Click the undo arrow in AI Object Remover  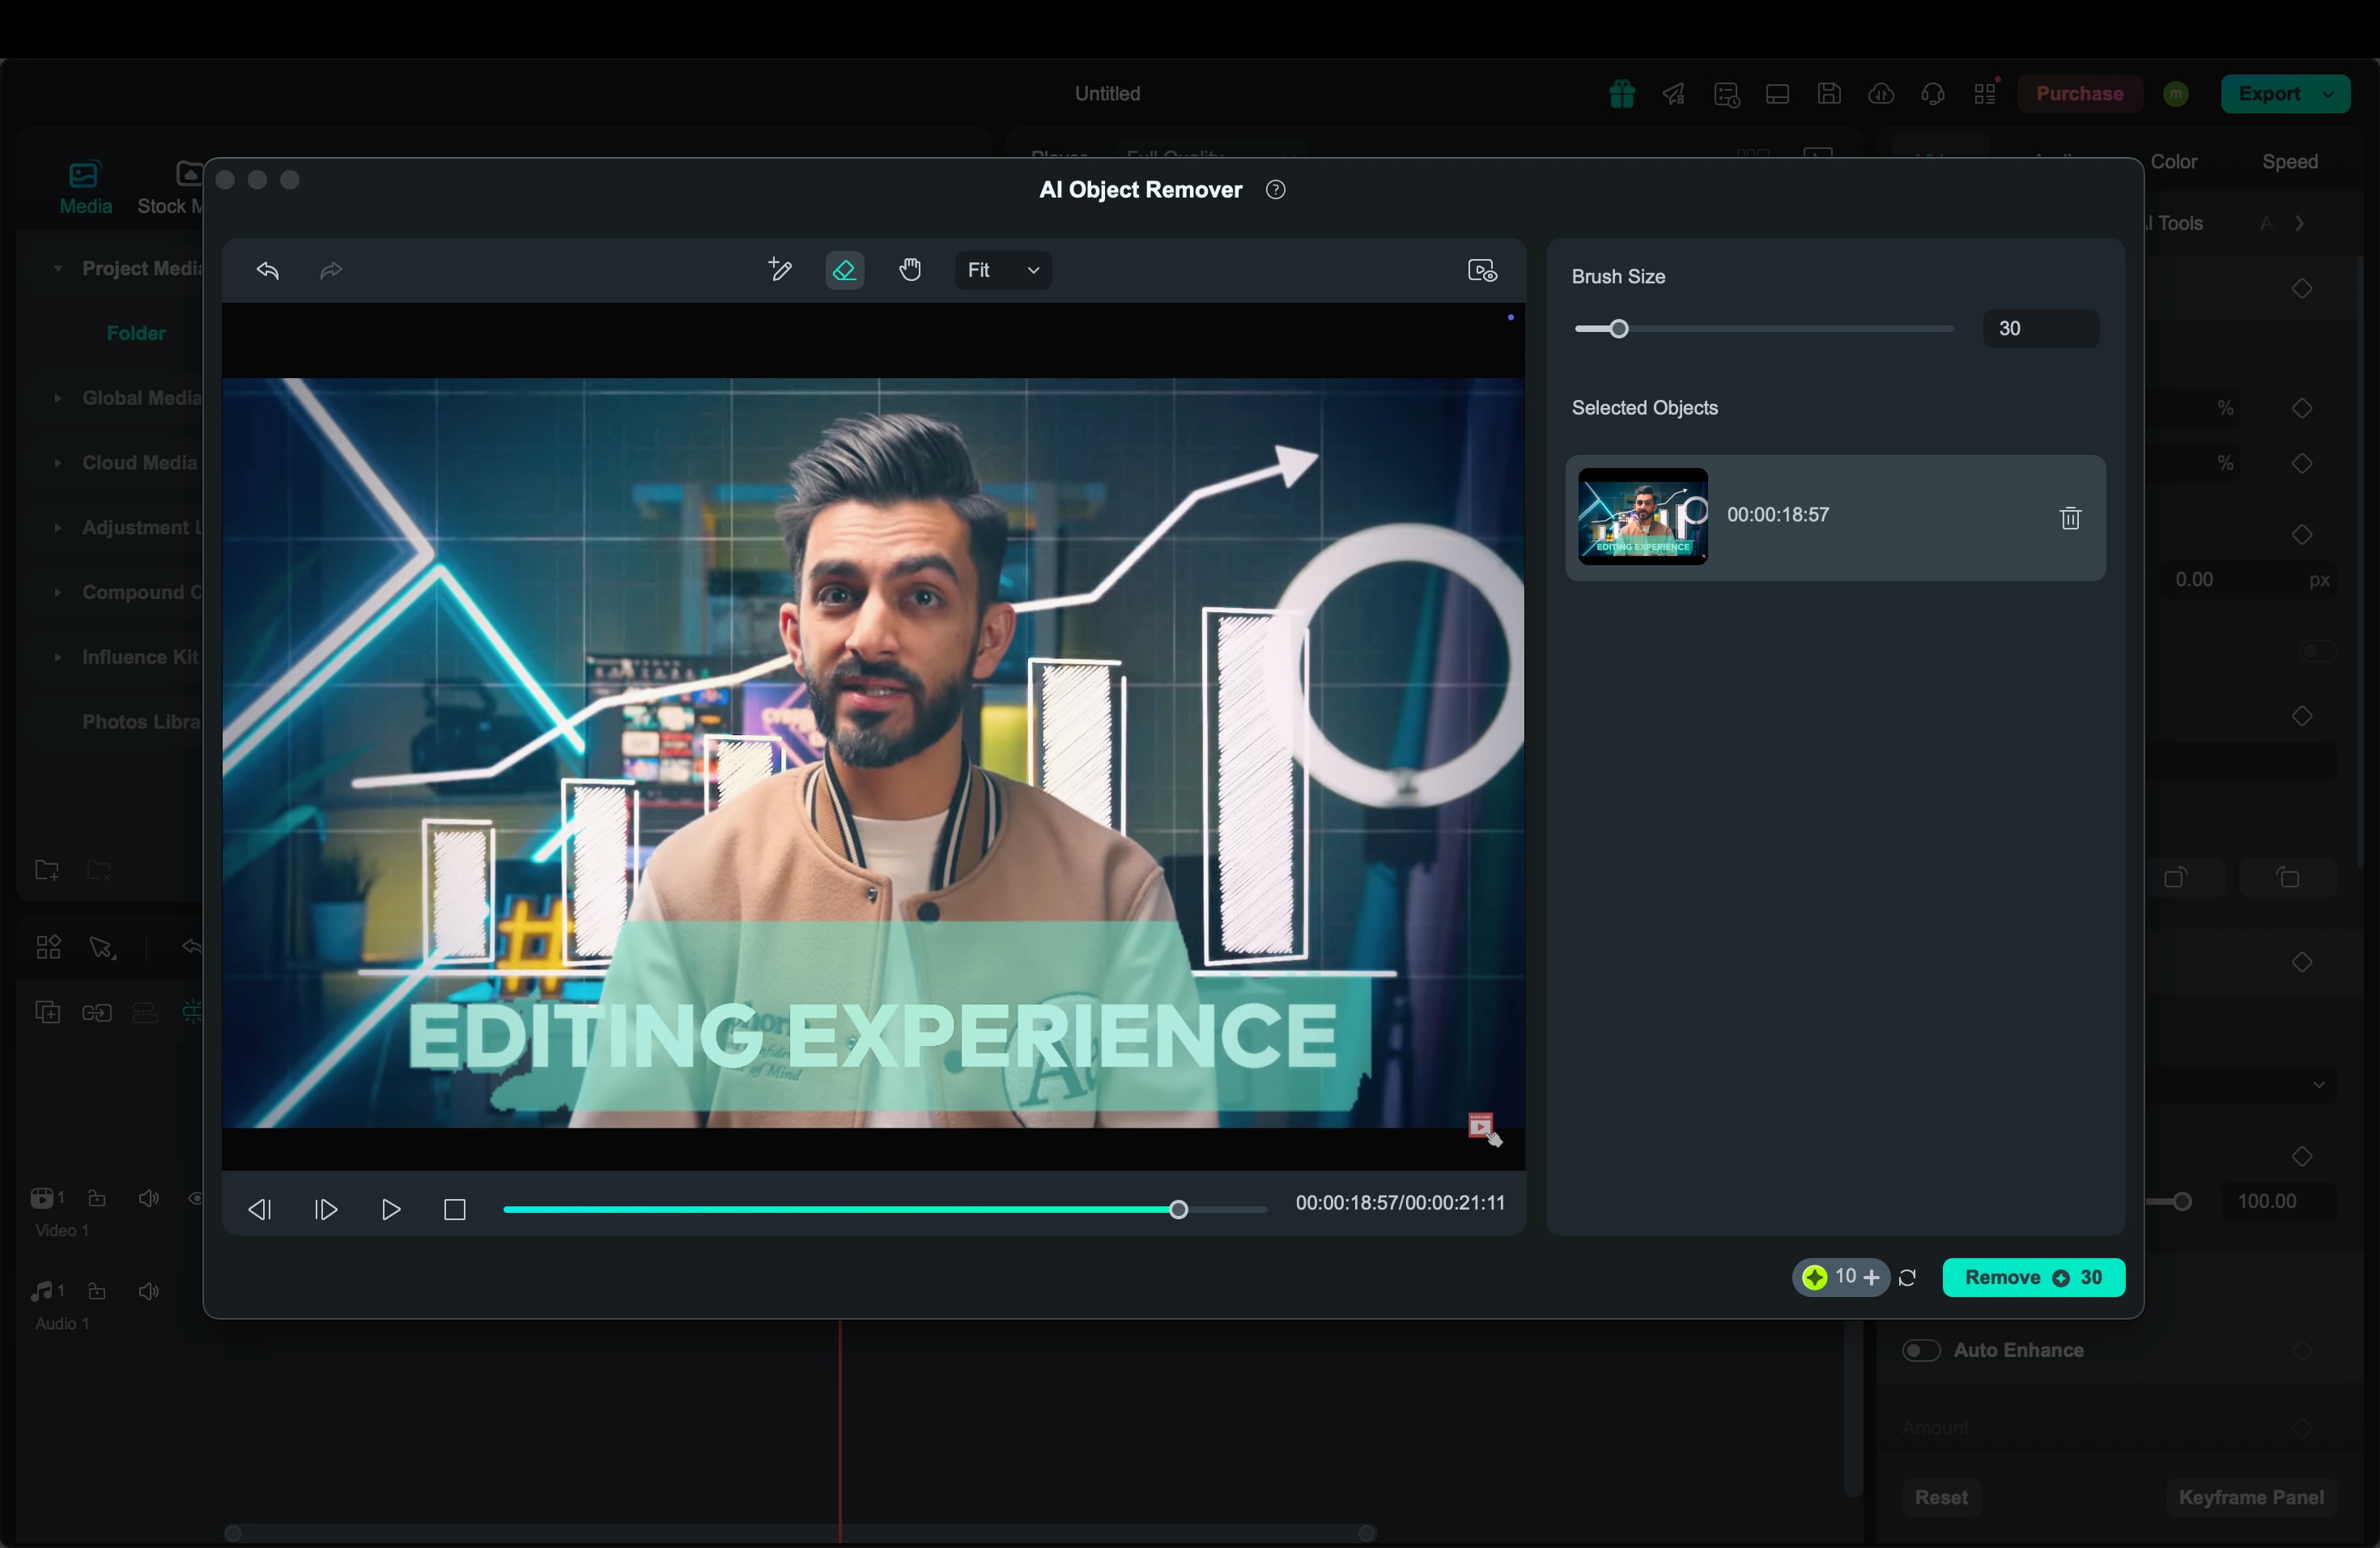267,270
